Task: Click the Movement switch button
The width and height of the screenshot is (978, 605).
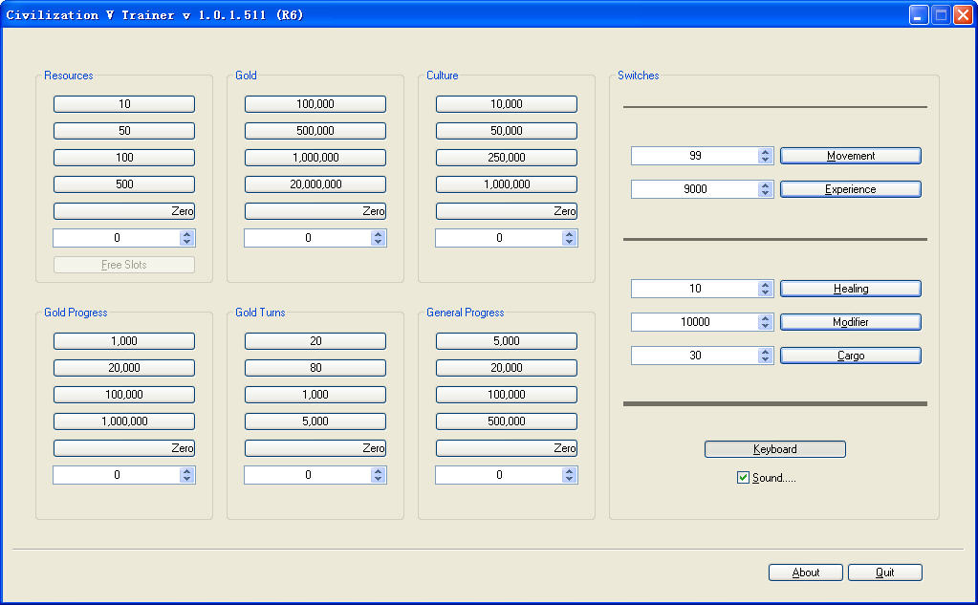Action: click(x=851, y=156)
